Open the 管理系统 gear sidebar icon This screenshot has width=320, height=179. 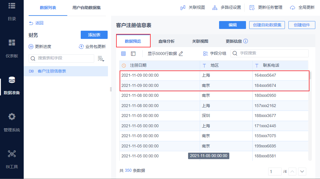tap(12, 116)
